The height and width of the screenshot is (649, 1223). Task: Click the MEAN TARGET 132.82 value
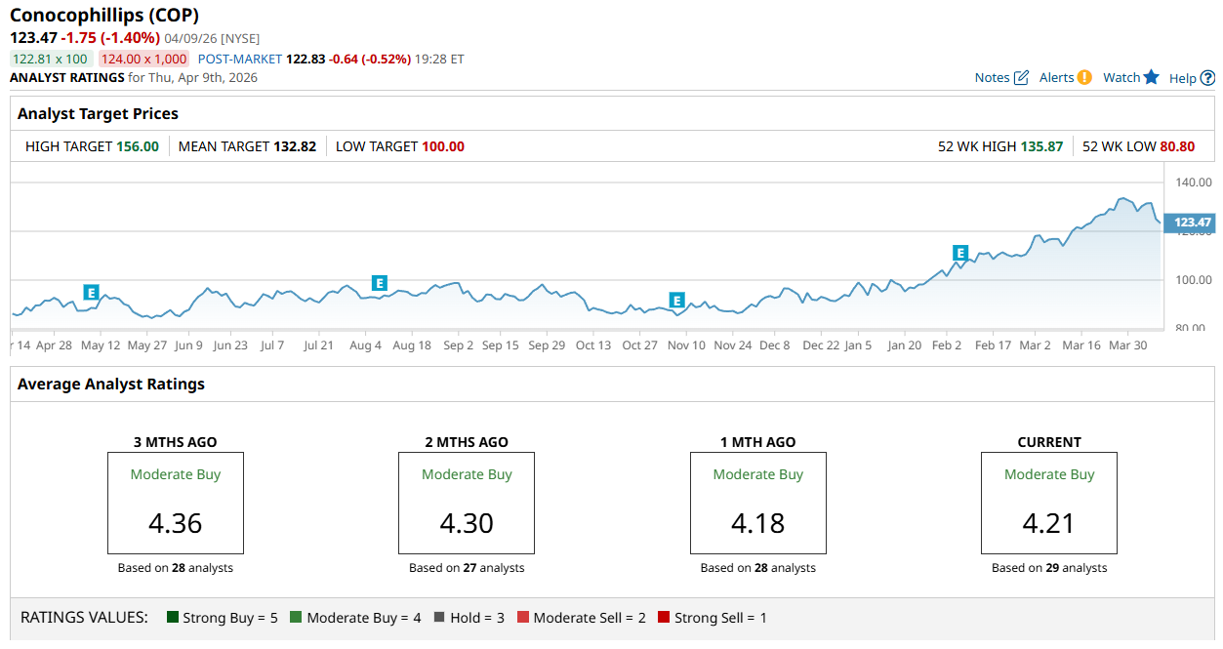295,146
